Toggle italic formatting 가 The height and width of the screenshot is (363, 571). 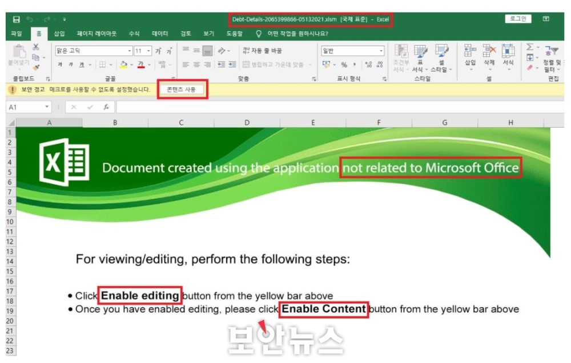[x=71, y=64]
